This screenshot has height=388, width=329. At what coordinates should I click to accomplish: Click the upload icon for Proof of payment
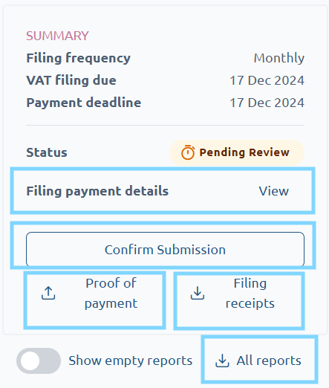pos(48,293)
